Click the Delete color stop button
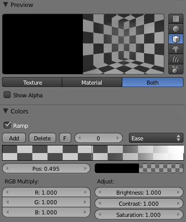This screenshot has height=222, width=186. pyautogui.click(x=42, y=138)
